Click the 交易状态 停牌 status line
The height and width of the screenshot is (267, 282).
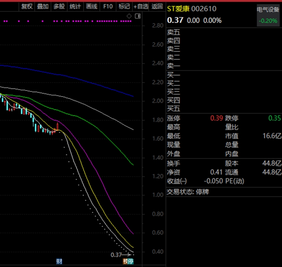188,192
